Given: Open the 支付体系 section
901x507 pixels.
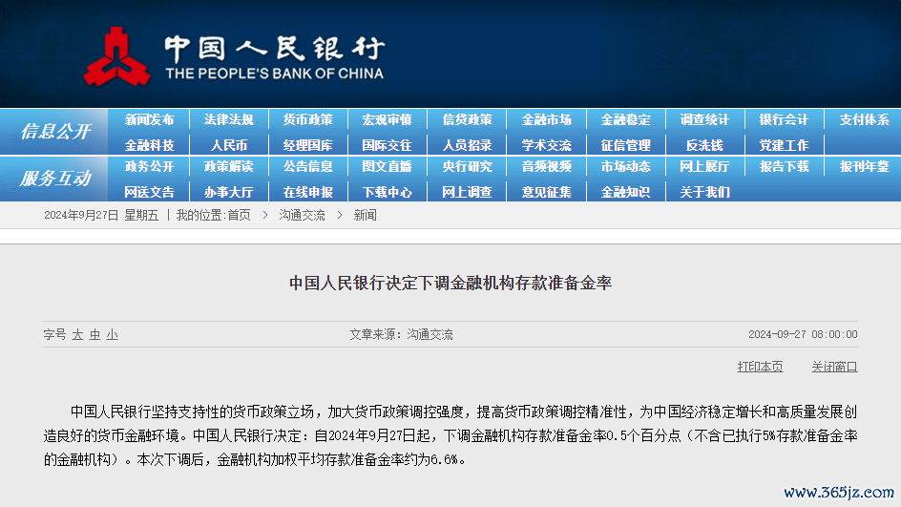Looking at the screenshot, I should point(864,120).
